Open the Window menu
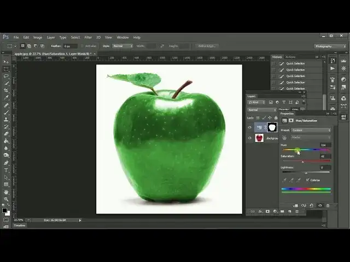The image size is (350, 262). point(122,38)
